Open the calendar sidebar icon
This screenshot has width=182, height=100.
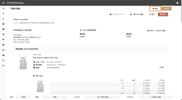point(3,34)
